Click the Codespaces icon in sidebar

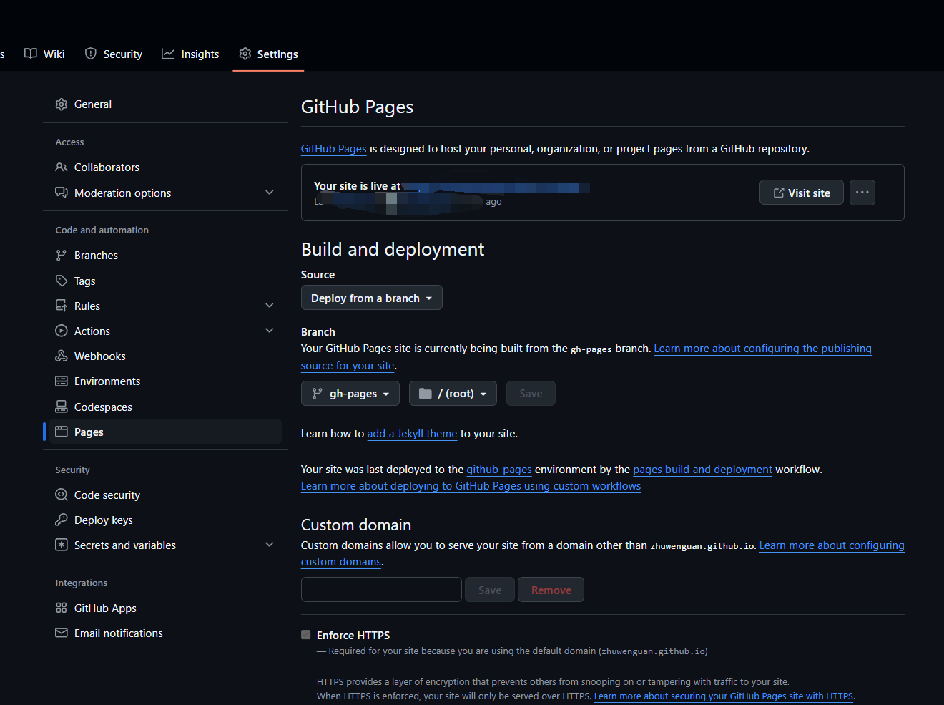pyautogui.click(x=62, y=407)
